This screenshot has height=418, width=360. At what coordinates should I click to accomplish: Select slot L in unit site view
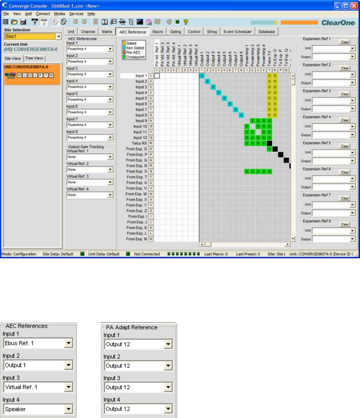point(25,75)
